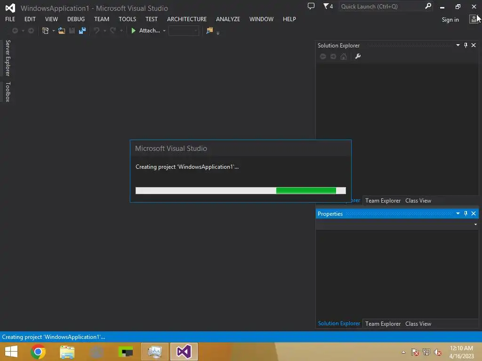Viewport: 482px width, 361px height.
Task: Click the Navigate Backward toolbar arrow
Action: pos(15,31)
